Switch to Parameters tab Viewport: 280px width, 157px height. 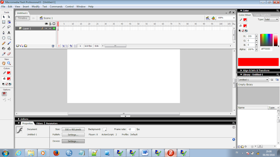[x=52, y=123]
